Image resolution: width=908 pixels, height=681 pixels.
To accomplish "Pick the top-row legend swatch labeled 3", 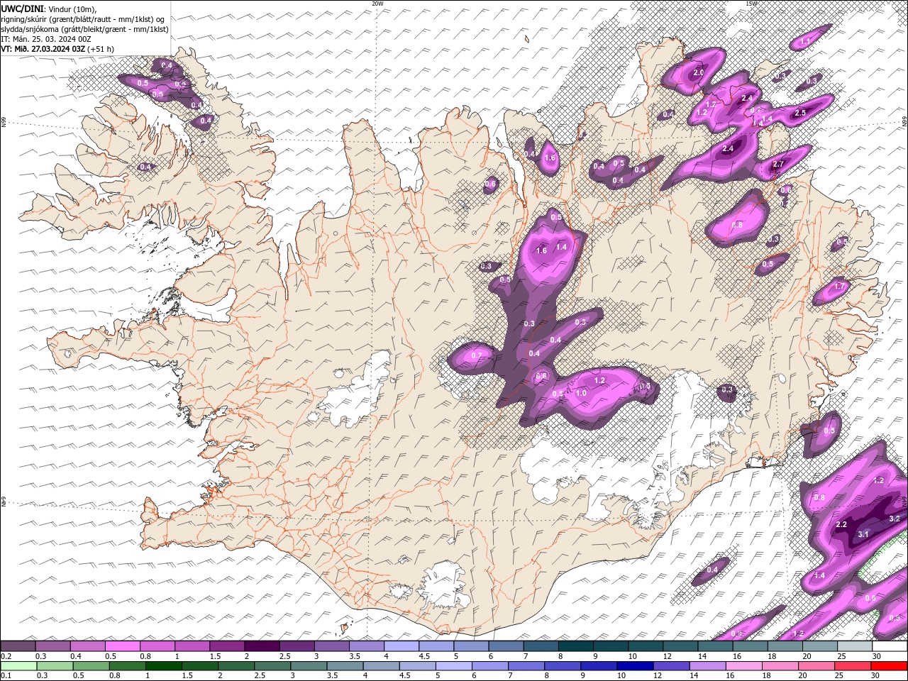I will pyautogui.click(x=332, y=646).
